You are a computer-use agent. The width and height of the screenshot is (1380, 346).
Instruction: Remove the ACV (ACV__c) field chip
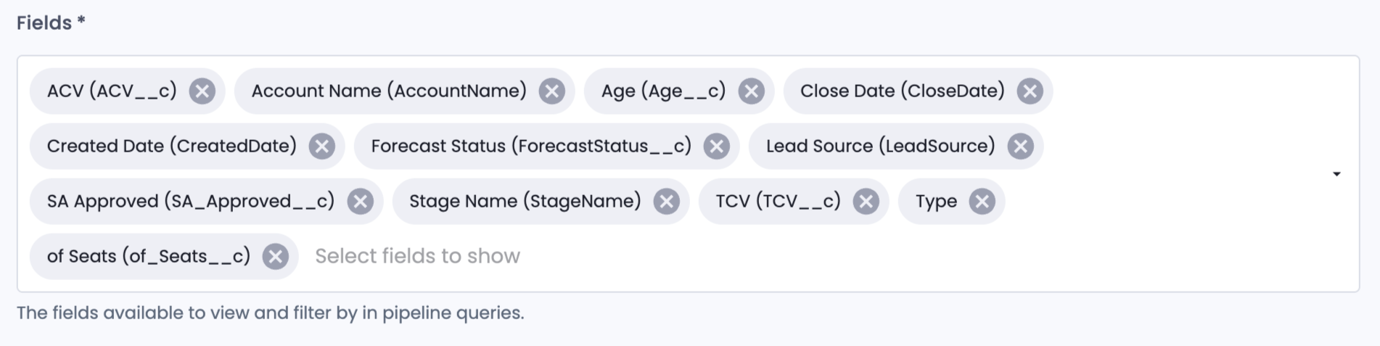[x=202, y=91]
